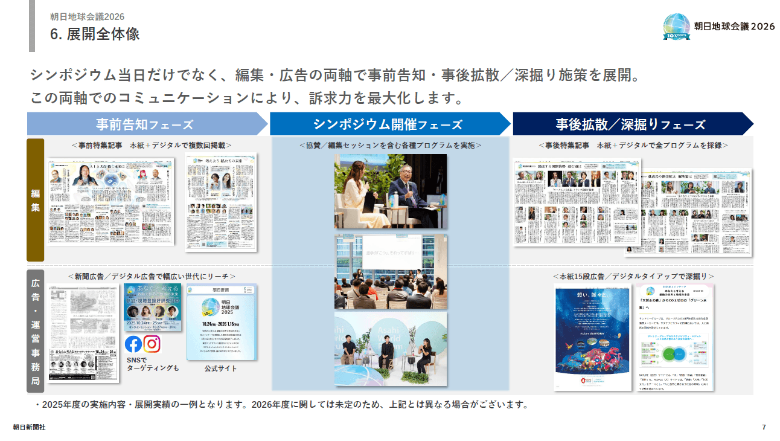Click the 朝日地球会議2026 header text at top left
The width and height of the screenshot is (780, 441).
tap(87, 16)
